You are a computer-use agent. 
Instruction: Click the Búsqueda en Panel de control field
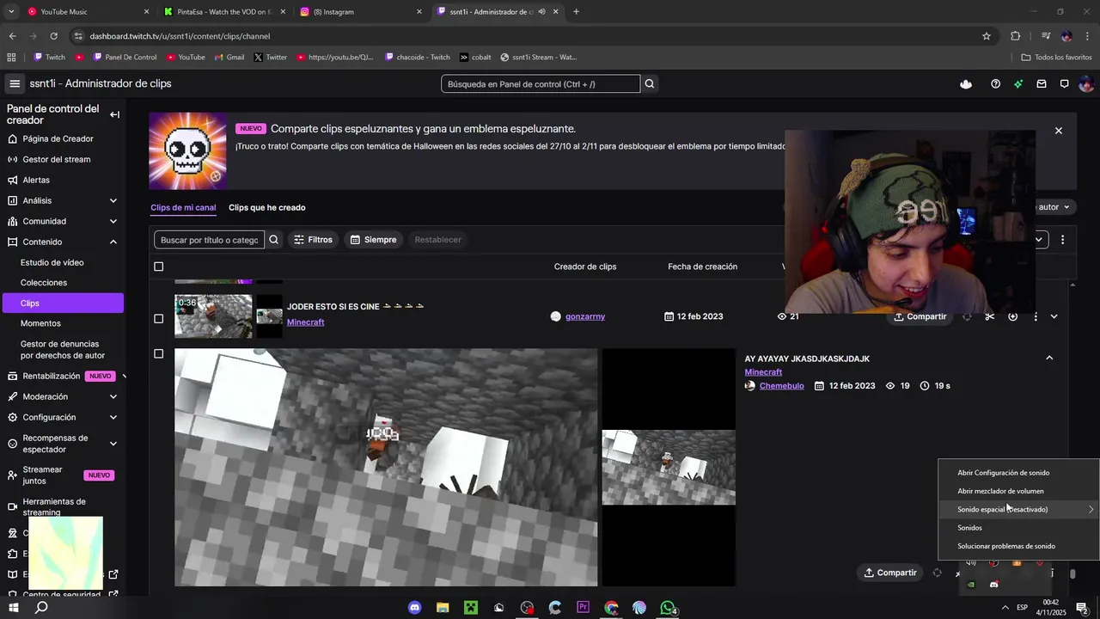(541, 83)
